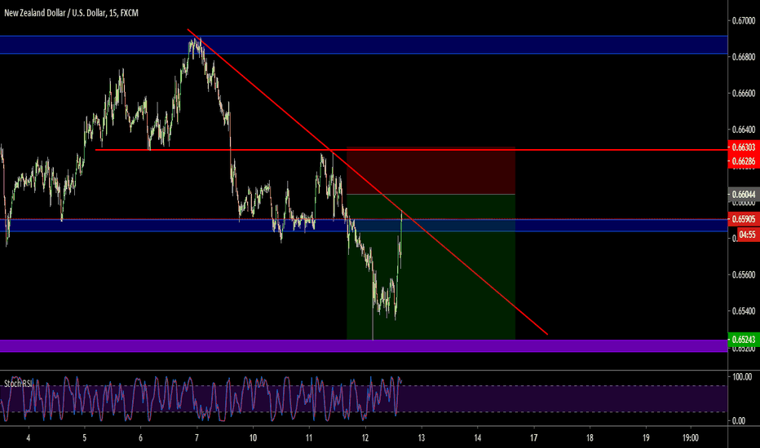Click the 19:00 time axis label
Screen dimensions: 760x448
(x=691, y=438)
